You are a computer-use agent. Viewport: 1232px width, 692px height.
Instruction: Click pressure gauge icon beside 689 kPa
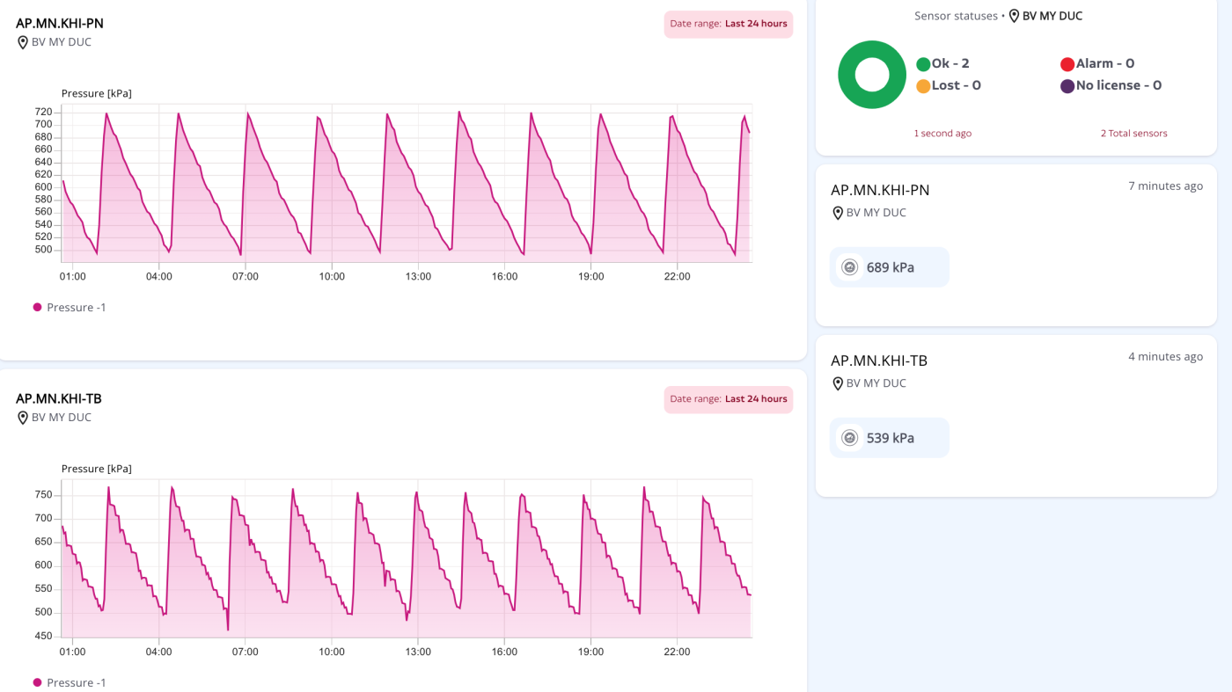(x=849, y=267)
